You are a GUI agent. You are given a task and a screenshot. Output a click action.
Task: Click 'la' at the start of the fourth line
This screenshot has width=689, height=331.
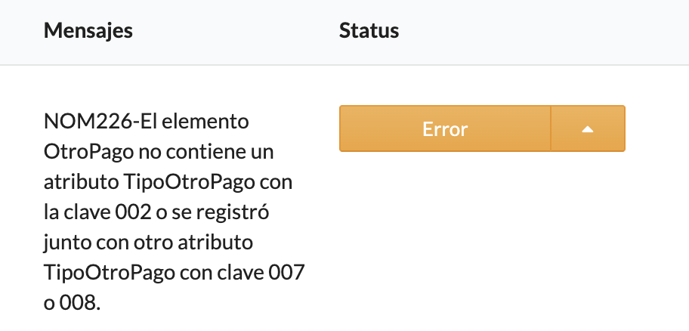pos(51,214)
